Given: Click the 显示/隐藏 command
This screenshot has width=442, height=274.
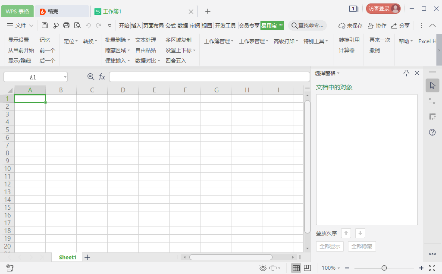Looking at the screenshot, I should [19, 61].
